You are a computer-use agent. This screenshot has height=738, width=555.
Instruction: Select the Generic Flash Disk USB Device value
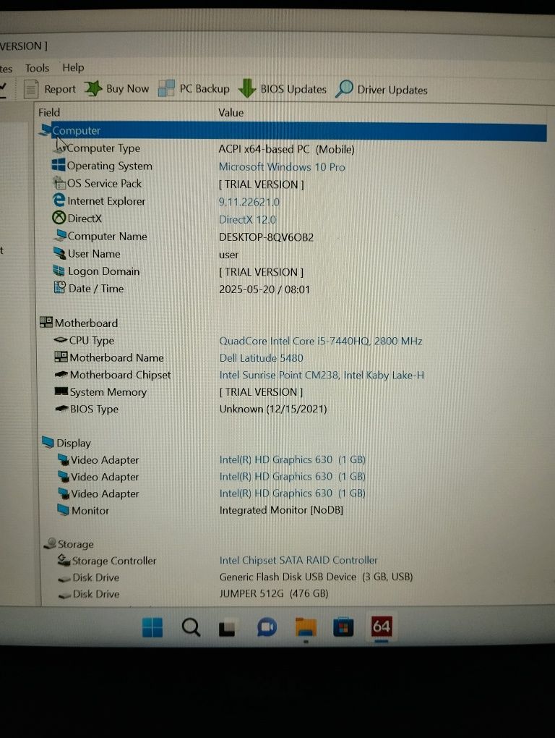(x=317, y=577)
